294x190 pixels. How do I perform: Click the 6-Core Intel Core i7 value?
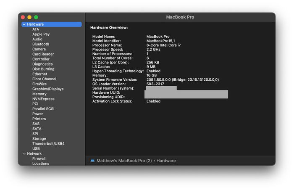pyautogui.click(x=163, y=45)
